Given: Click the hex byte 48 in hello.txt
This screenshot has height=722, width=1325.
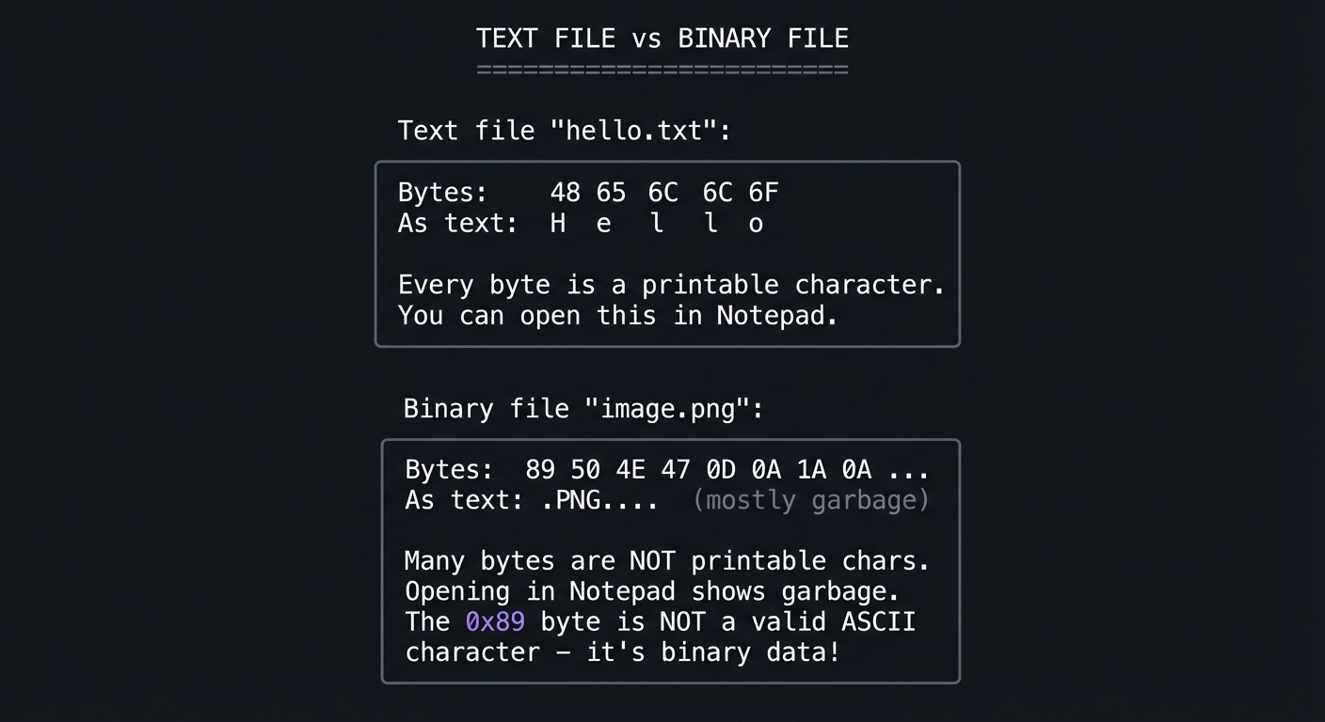Looking at the screenshot, I should coord(565,193).
